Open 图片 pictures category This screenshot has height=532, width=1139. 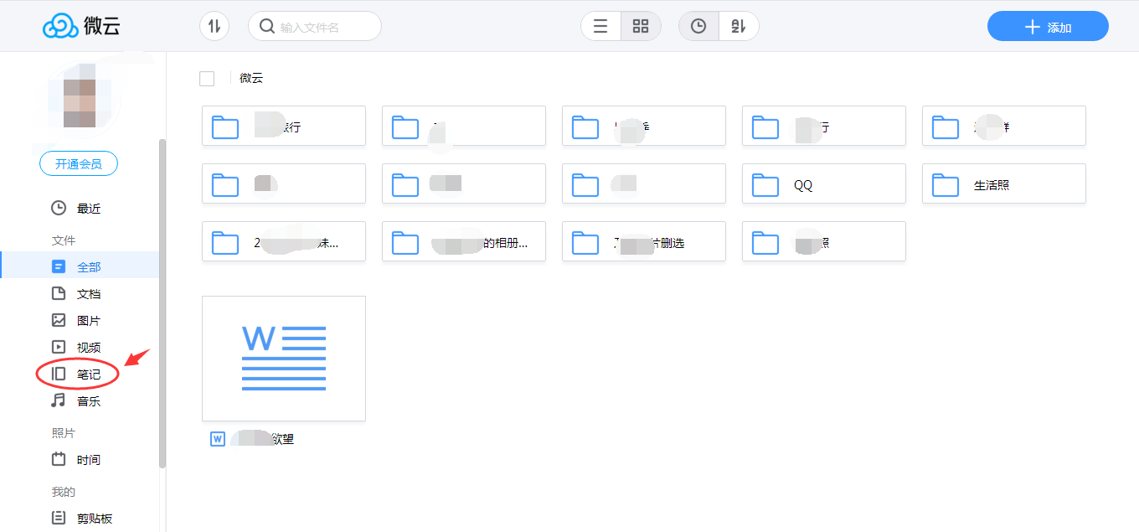(x=80, y=321)
